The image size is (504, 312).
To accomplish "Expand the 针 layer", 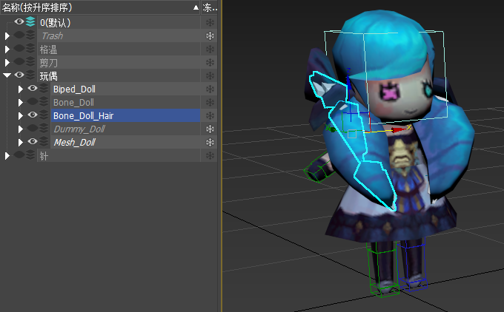I will click(7, 155).
